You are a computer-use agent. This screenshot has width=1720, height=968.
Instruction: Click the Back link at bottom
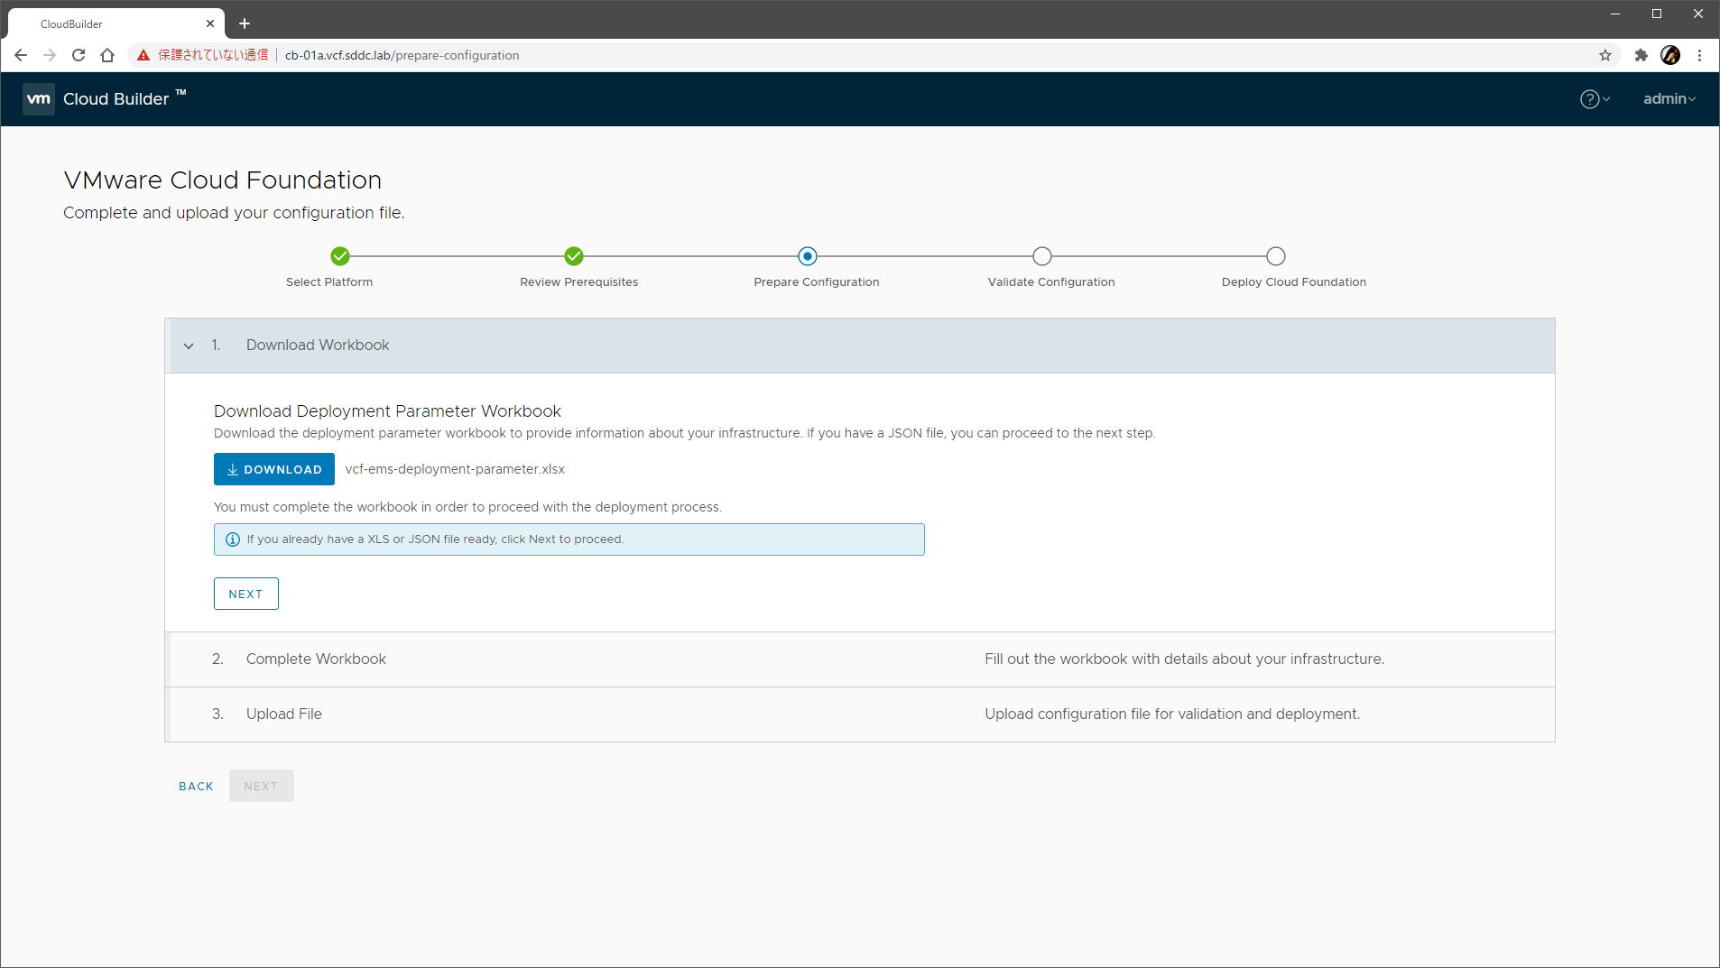[x=196, y=787]
